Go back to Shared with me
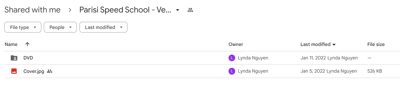 (x=32, y=10)
